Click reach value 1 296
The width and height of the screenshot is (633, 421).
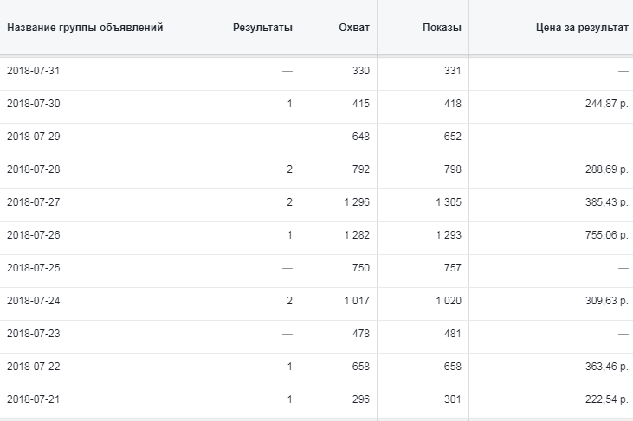[x=357, y=202]
